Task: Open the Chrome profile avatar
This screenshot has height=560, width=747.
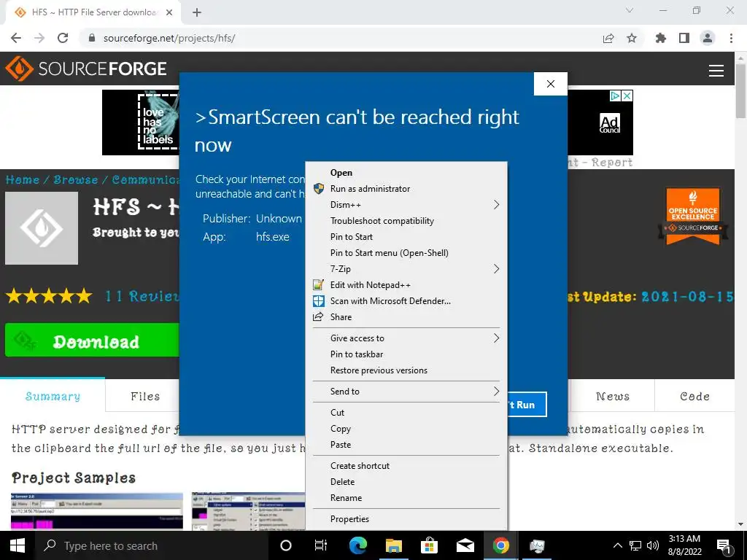Action: 708,38
